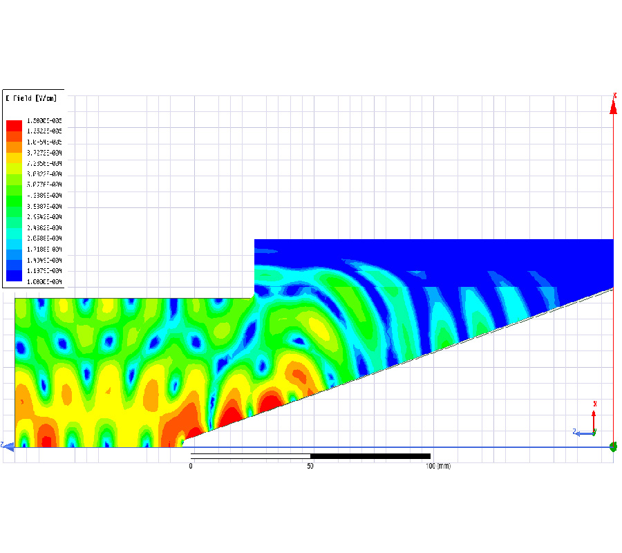Click the maximum legend value 1.5e-003
The width and height of the screenshot is (622, 553).
click(x=44, y=120)
